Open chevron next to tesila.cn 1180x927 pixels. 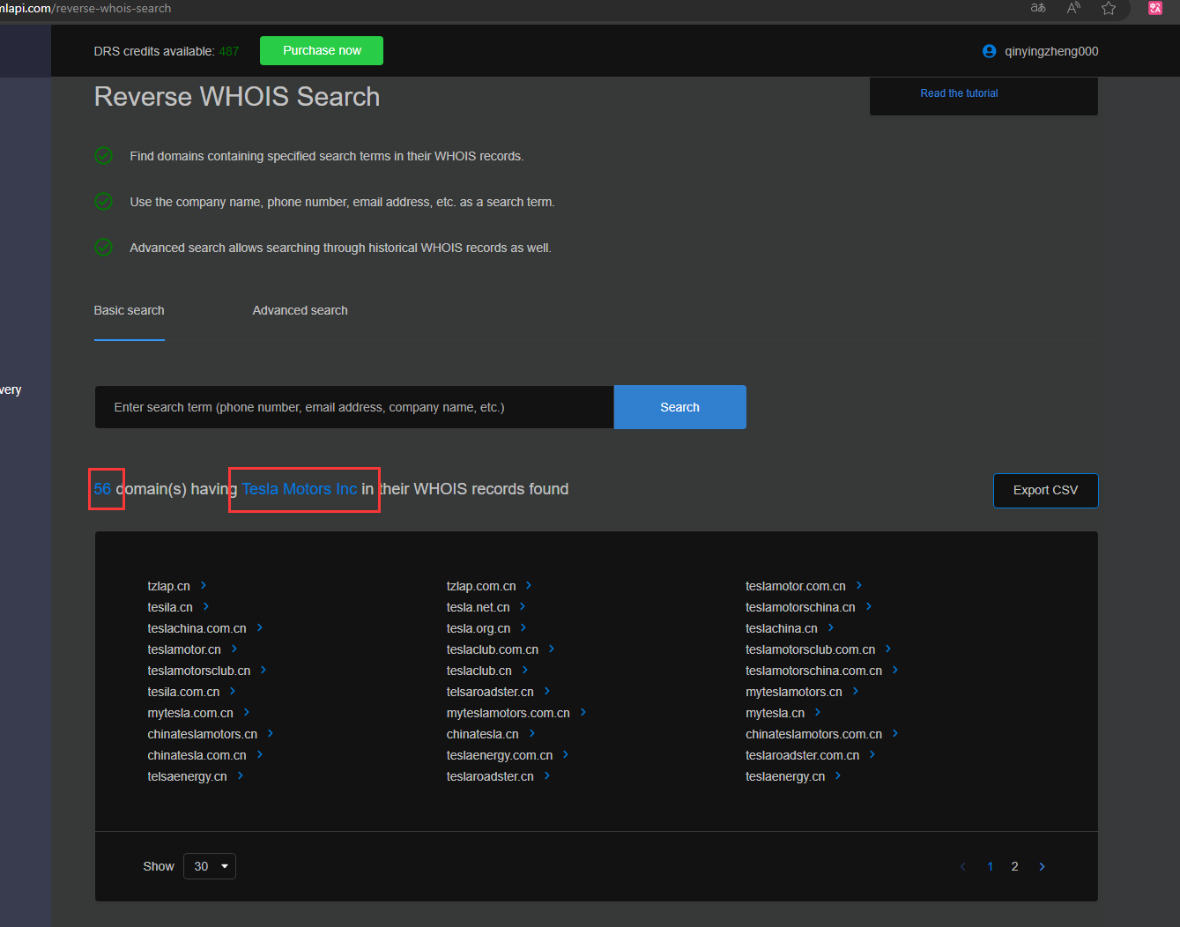[x=206, y=606]
